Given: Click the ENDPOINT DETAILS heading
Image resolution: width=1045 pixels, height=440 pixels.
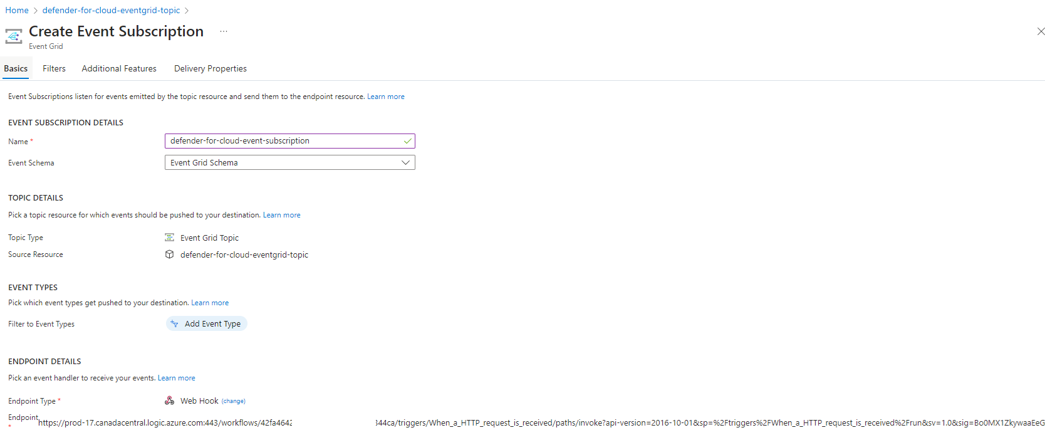Looking at the screenshot, I should click(x=44, y=362).
